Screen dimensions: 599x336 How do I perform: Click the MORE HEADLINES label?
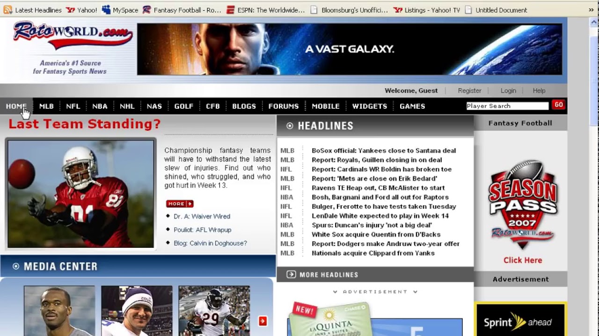pyautogui.click(x=329, y=275)
